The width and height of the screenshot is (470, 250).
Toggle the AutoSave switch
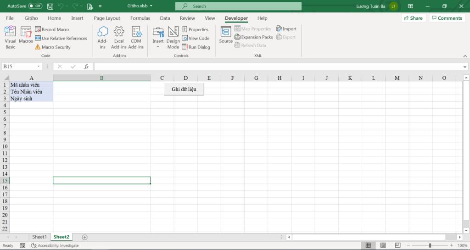tap(35, 6)
